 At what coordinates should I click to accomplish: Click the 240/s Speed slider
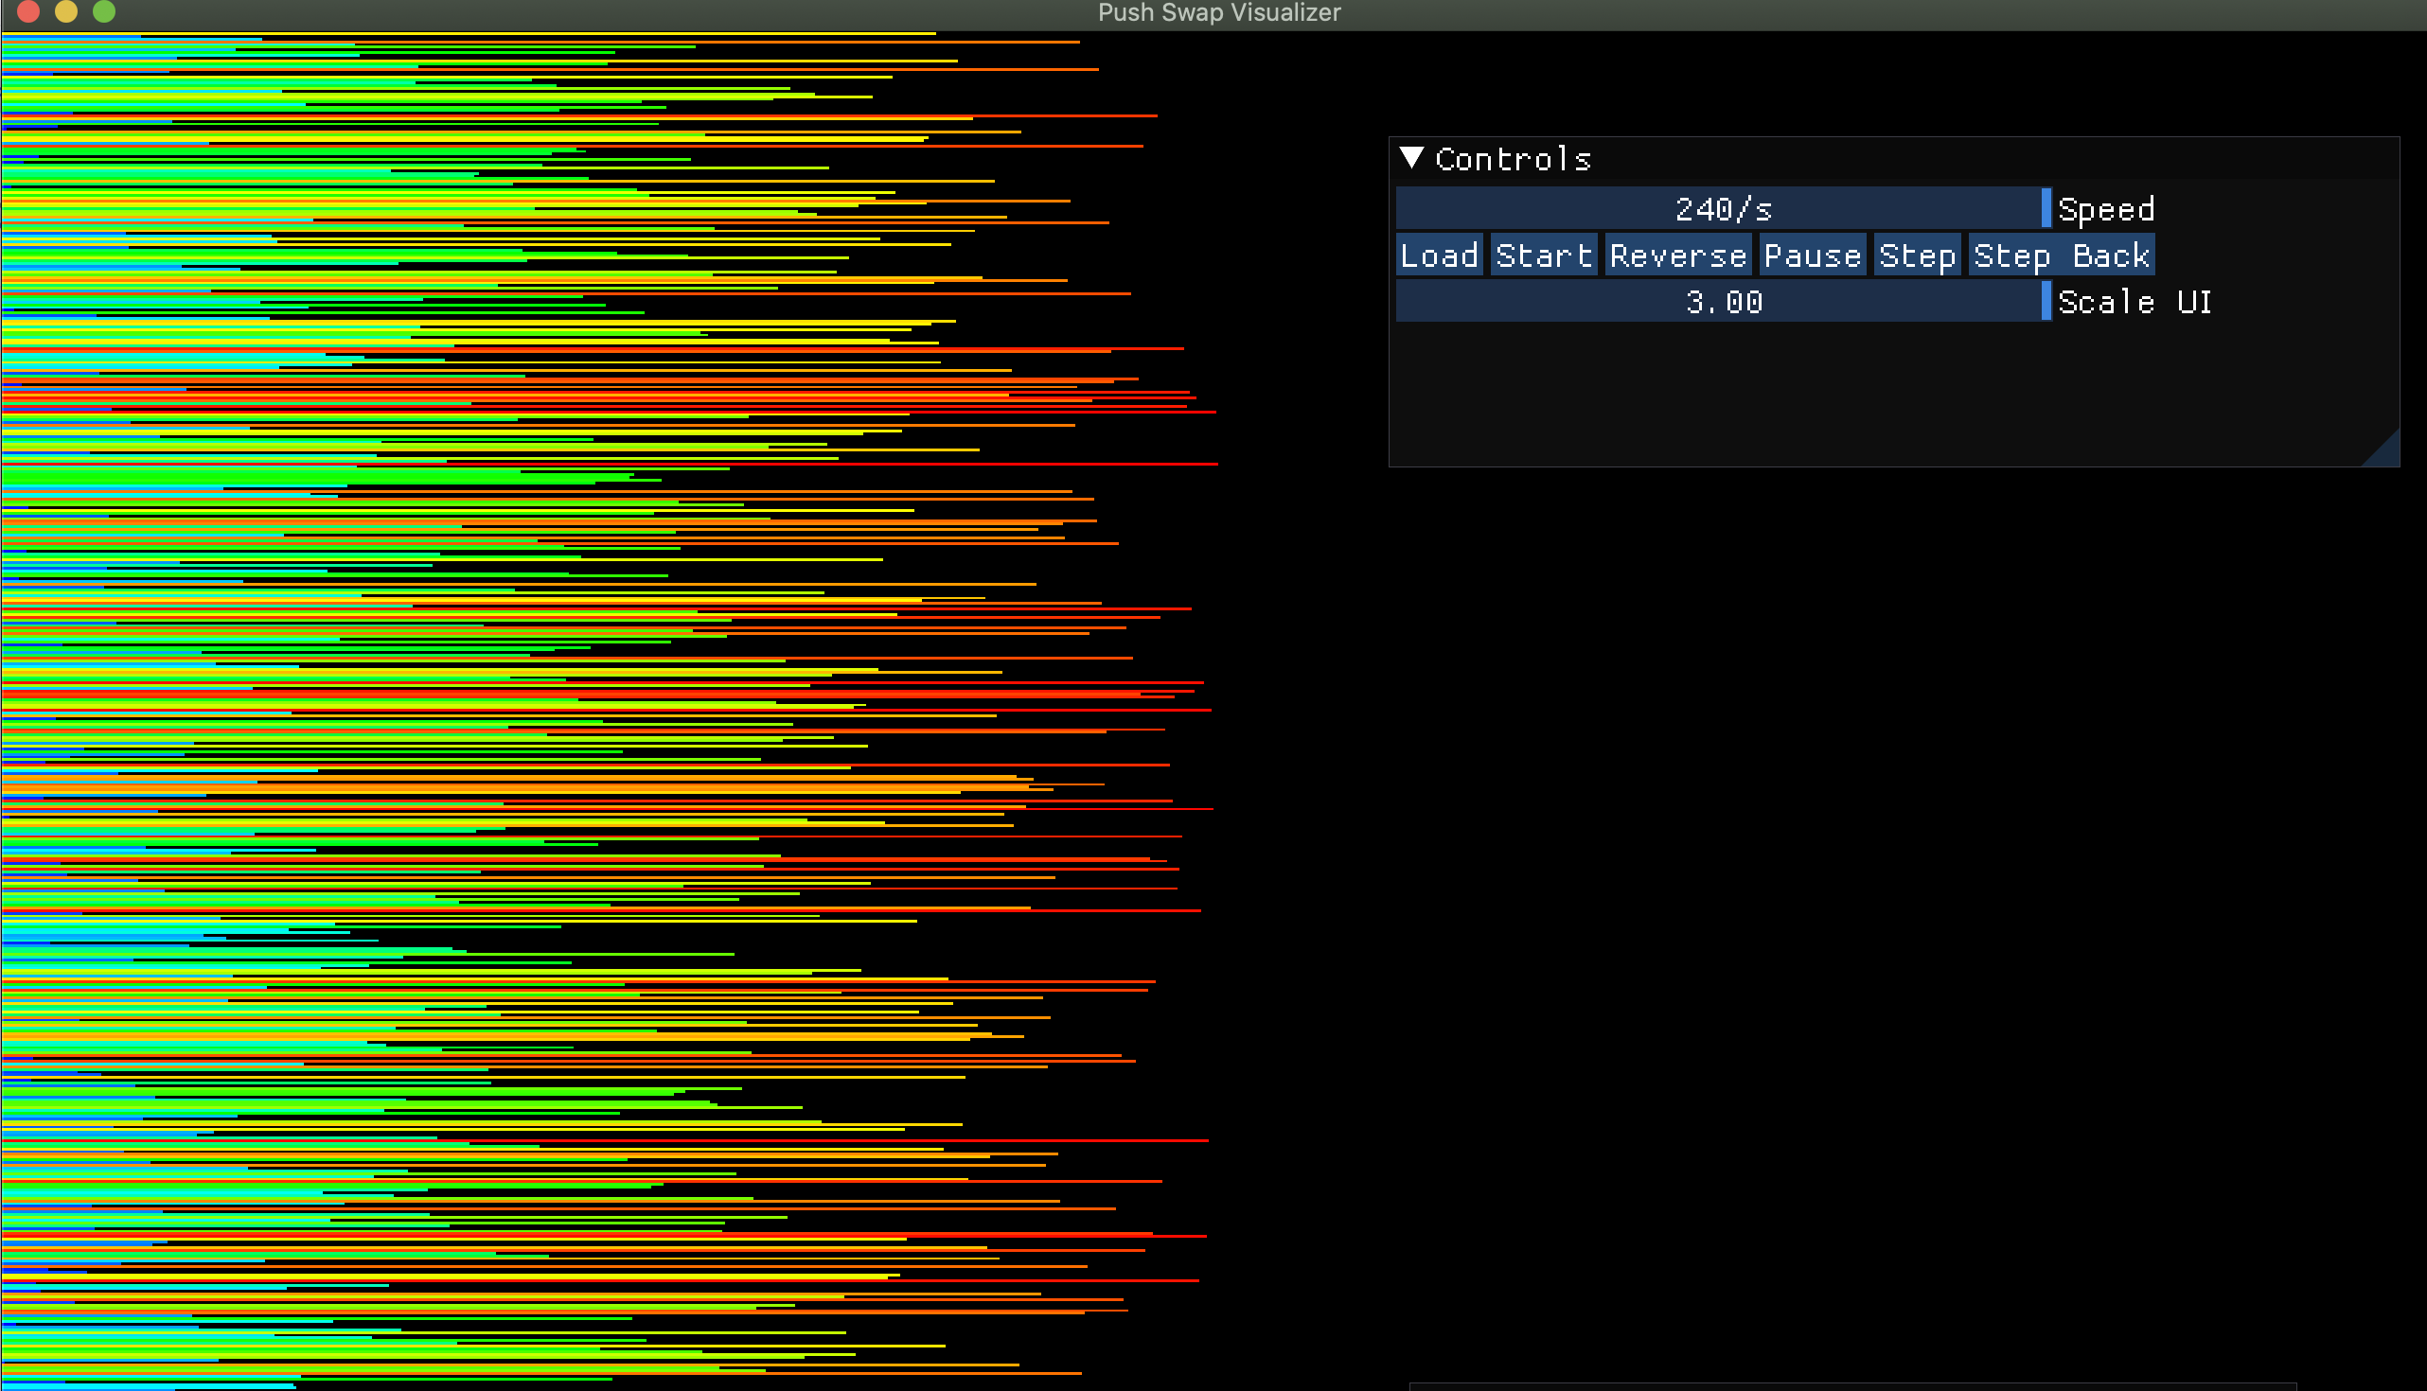tap(1720, 208)
